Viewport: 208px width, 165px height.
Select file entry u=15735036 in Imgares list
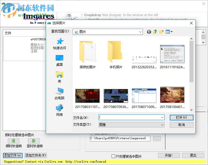(x=25, y=49)
